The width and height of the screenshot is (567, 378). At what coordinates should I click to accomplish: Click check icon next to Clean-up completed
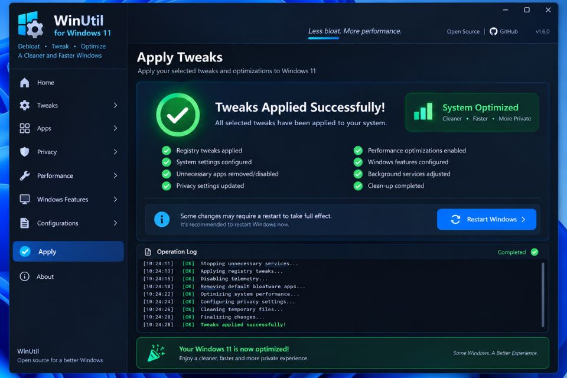click(x=358, y=186)
